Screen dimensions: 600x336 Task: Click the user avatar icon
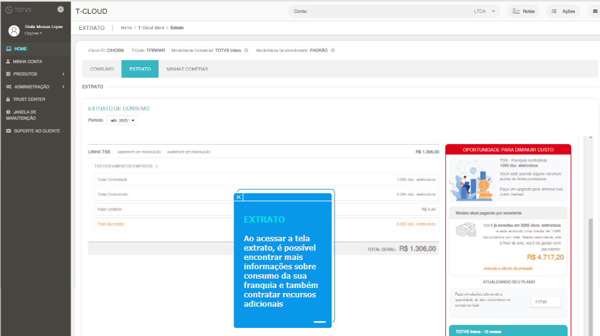click(14, 31)
